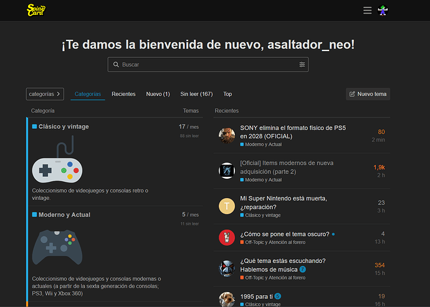Open ¿Qué tema estás escuchando? topic
The width and height of the screenshot is (430, 307).
click(x=283, y=265)
